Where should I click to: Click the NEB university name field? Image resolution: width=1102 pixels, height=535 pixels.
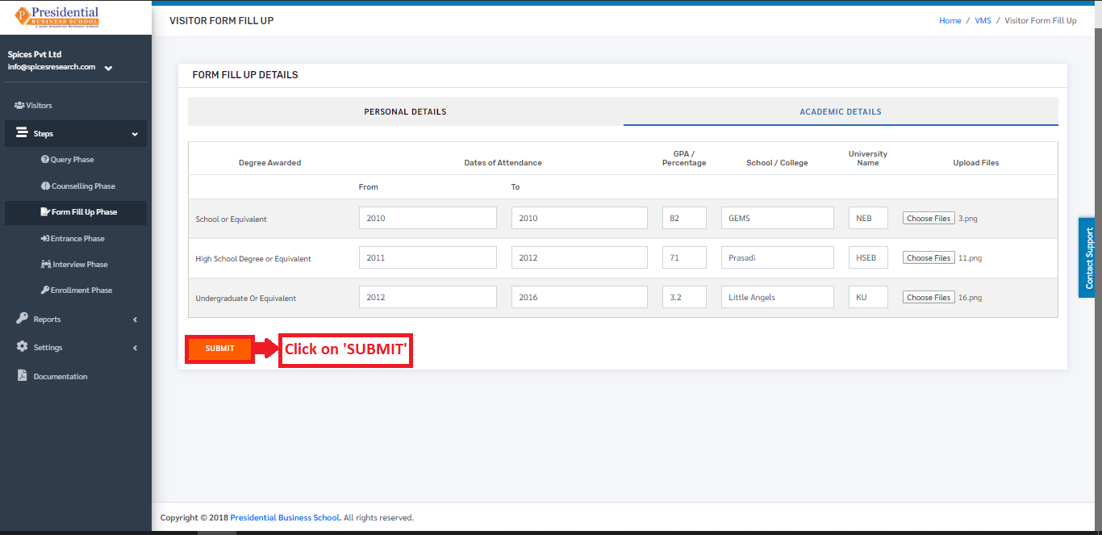(868, 218)
